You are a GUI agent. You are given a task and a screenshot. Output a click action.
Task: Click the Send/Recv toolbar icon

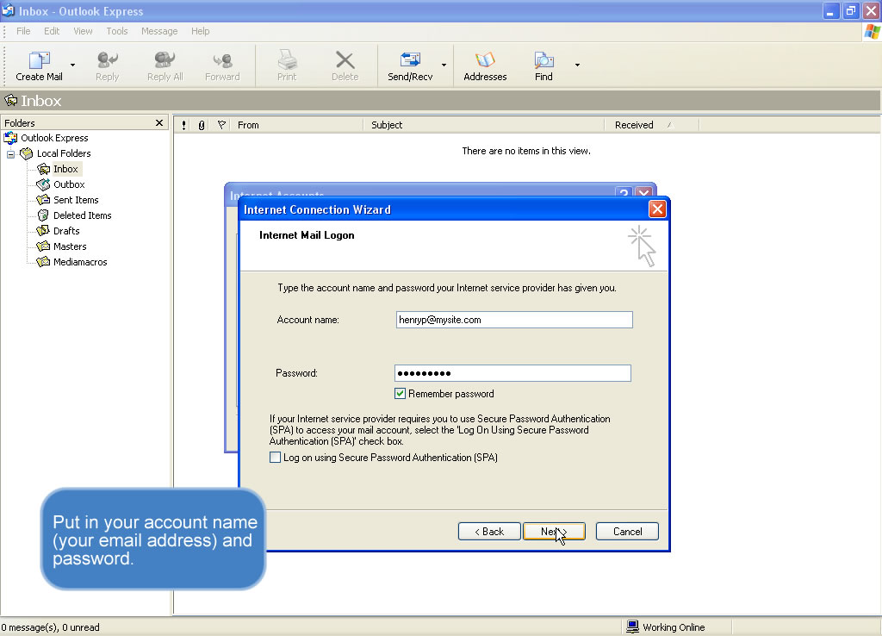pos(410,61)
